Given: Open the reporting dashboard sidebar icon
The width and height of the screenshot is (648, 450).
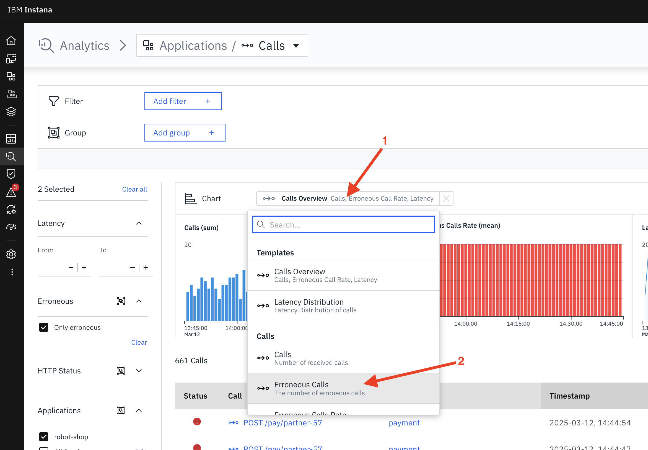Looking at the screenshot, I should point(11,139).
